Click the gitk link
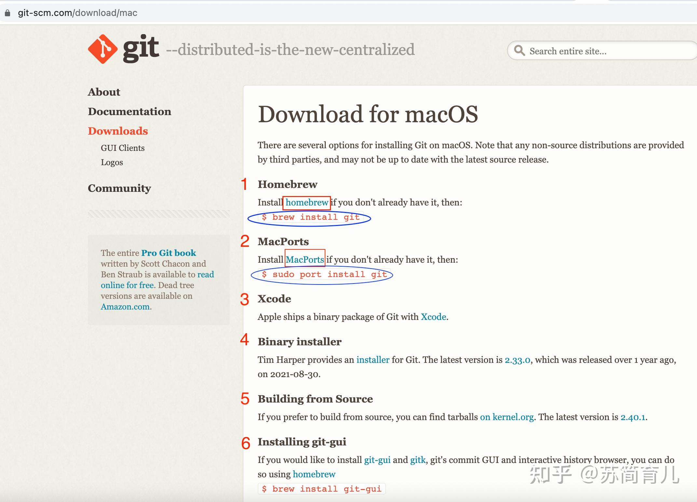 click(x=417, y=460)
